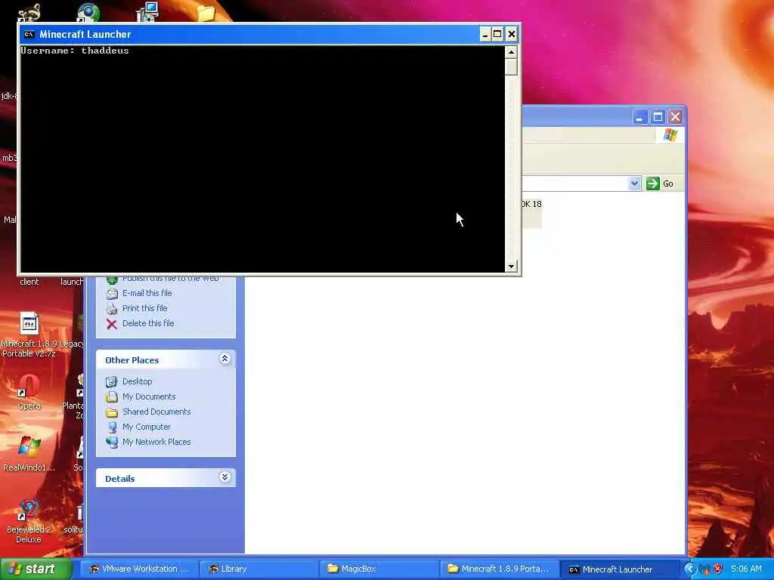
Task: Open My Network Places link
Action: pyautogui.click(x=156, y=442)
